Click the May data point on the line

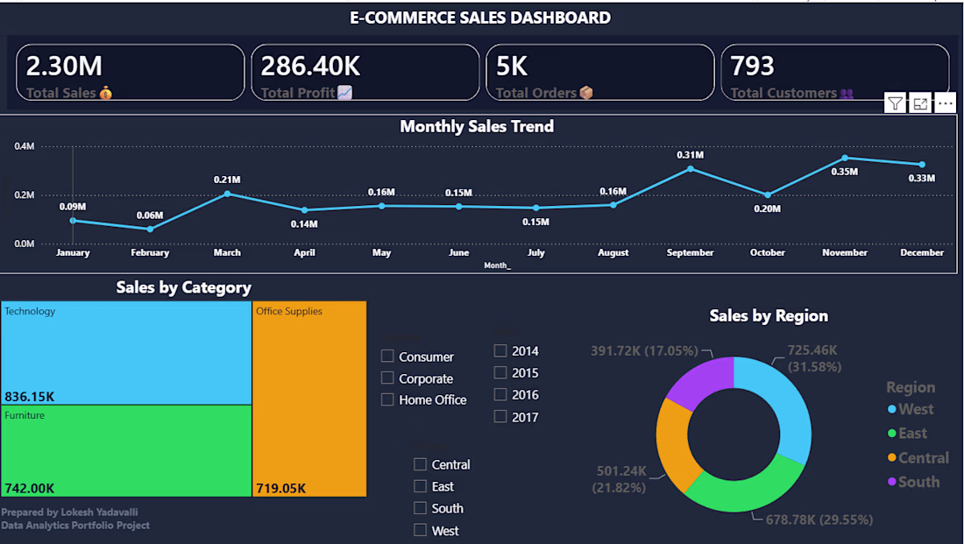382,206
